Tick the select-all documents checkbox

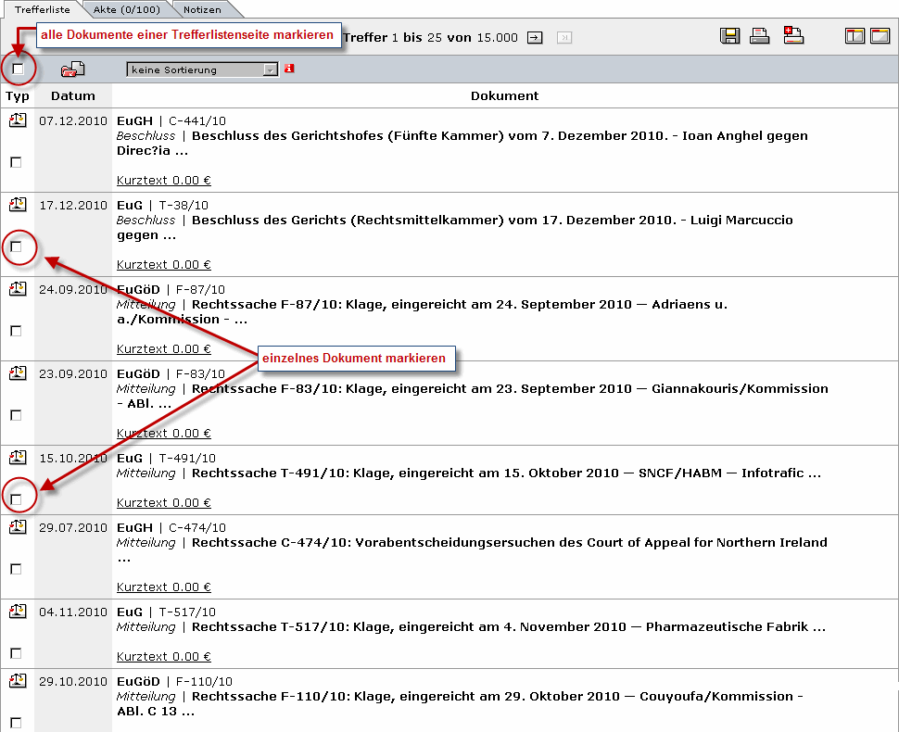[18, 69]
